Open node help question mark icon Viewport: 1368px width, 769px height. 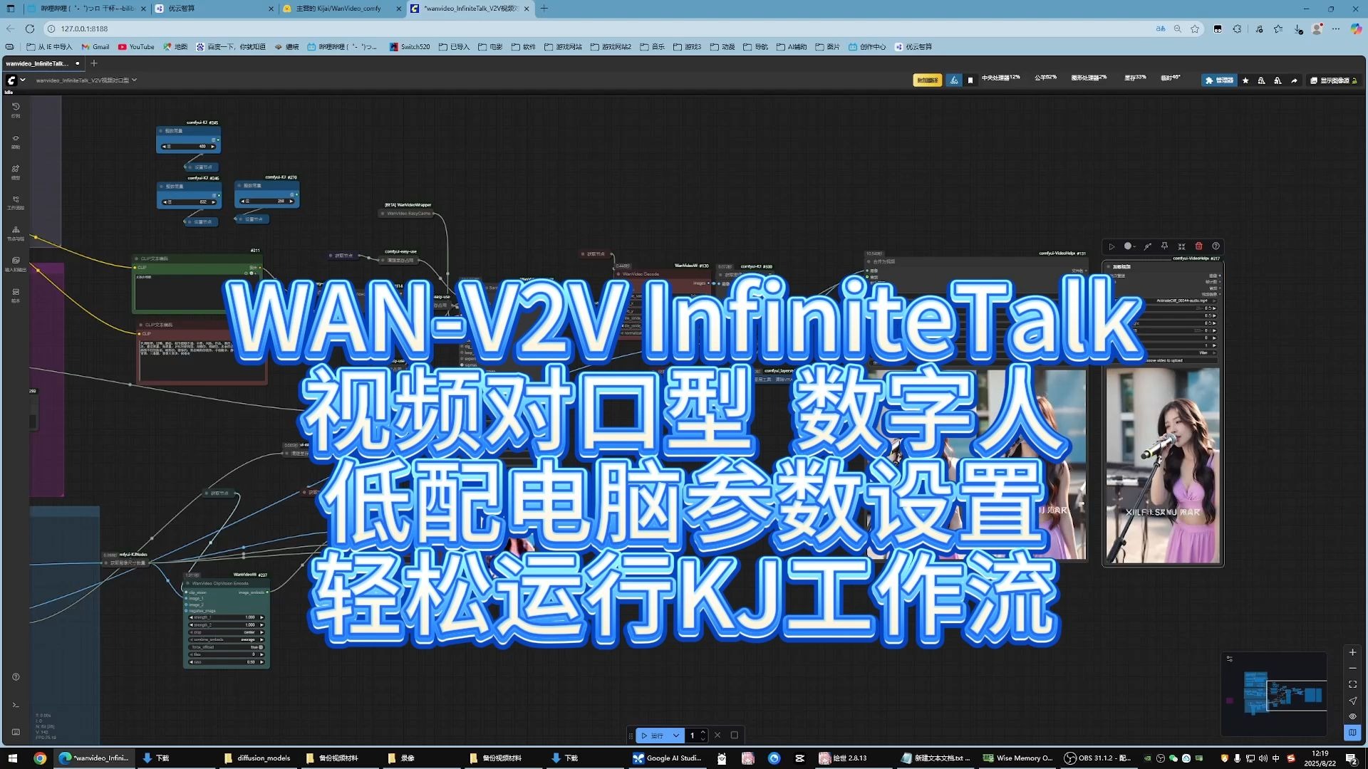[x=1216, y=246]
